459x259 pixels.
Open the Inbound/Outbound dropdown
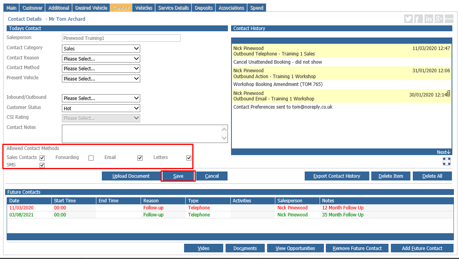101,98
